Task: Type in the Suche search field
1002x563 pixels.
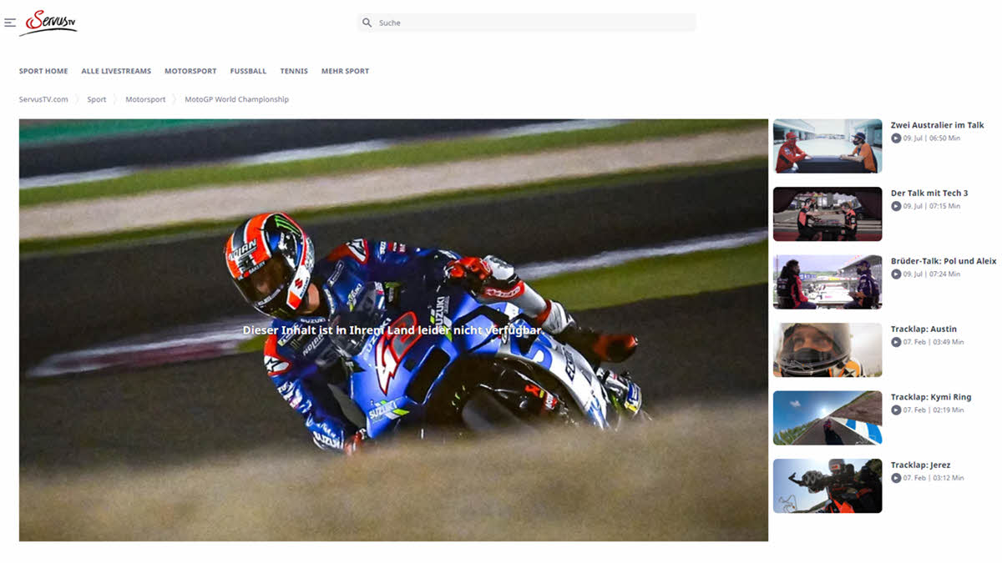Action: [x=534, y=23]
